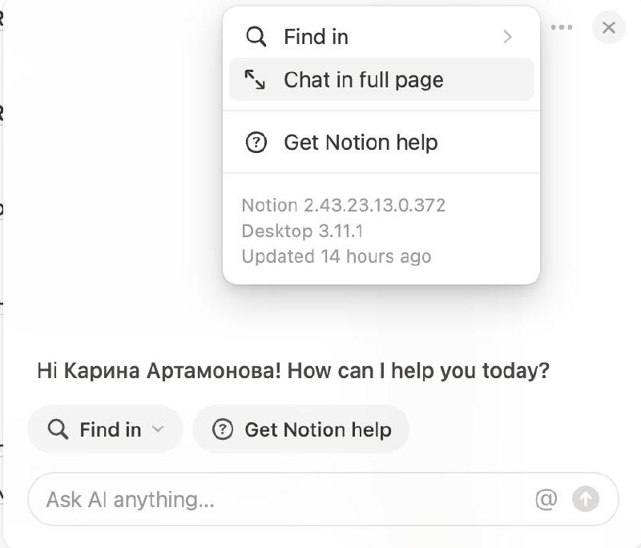Click the send arrow button in the AI input
Screen dimensions: 641x548
(x=586, y=499)
